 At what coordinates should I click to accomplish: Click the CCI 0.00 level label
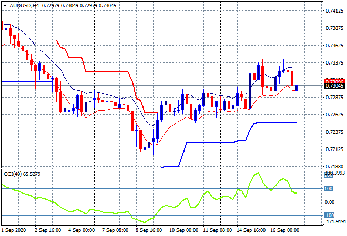pyautogui.click(x=330, y=202)
